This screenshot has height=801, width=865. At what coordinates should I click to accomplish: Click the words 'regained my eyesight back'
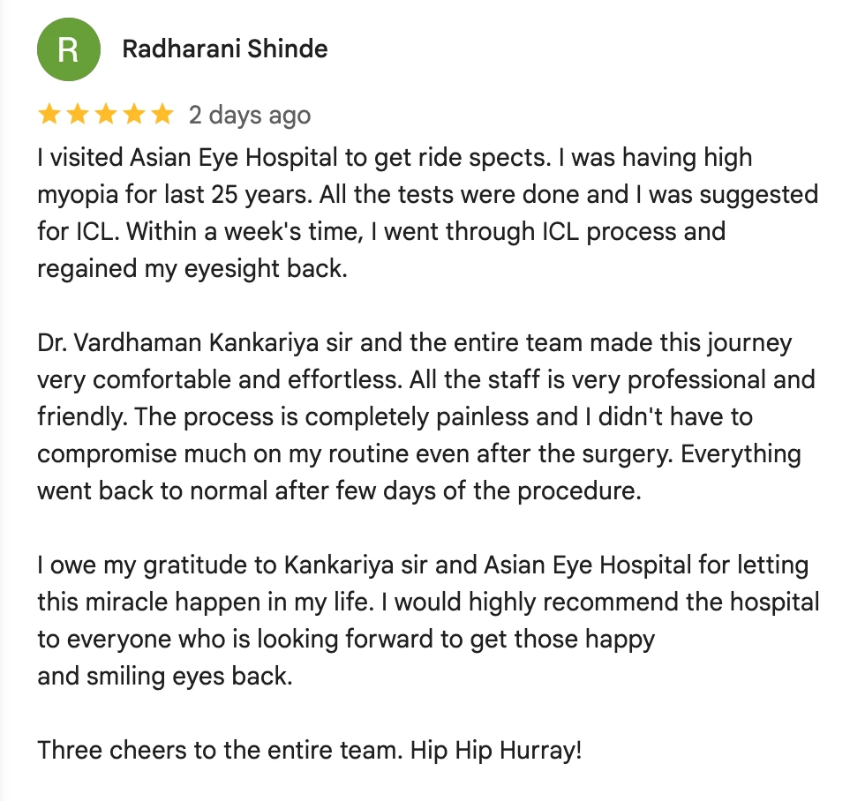point(192,269)
